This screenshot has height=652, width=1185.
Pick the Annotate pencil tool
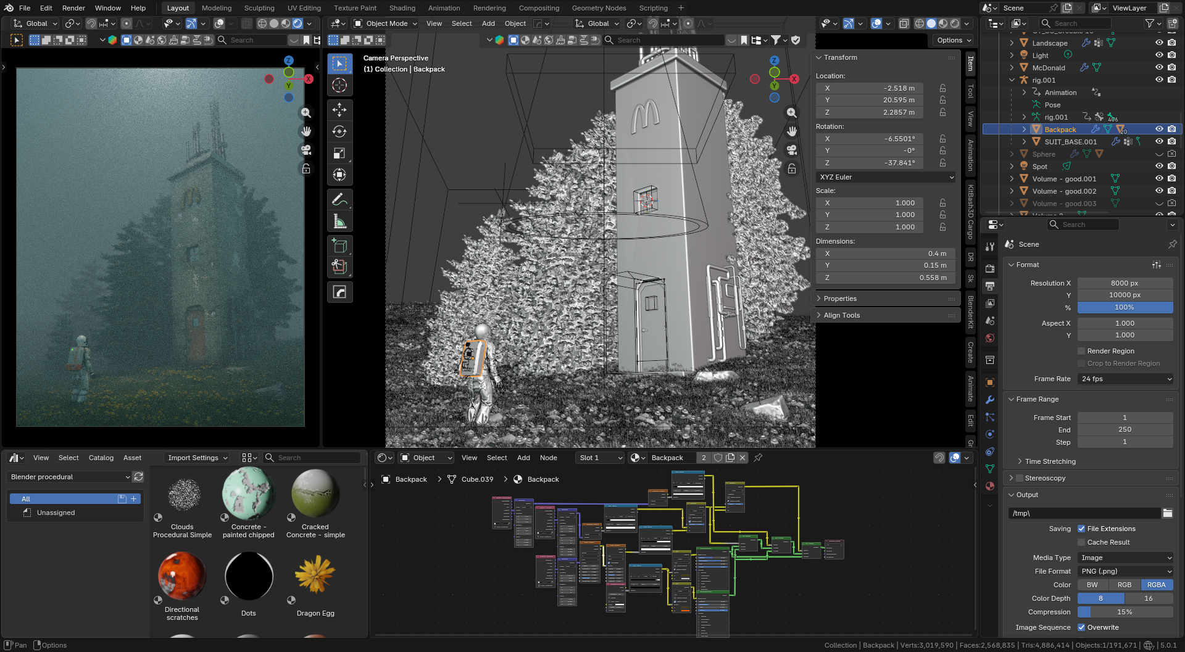[x=339, y=199]
